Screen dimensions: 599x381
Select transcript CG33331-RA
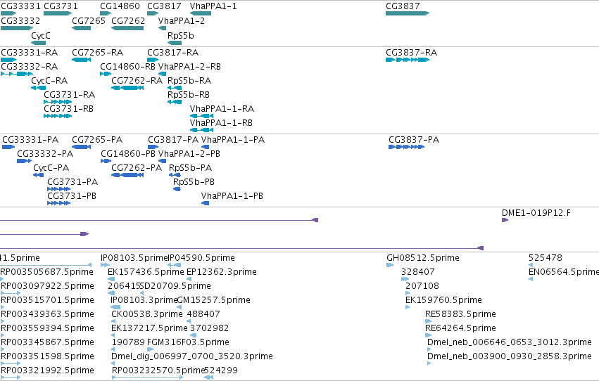point(30,52)
